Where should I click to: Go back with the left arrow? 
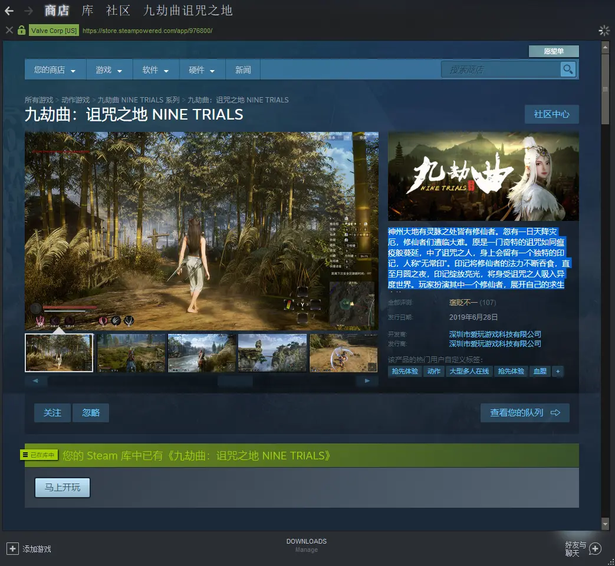tap(9, 11)
